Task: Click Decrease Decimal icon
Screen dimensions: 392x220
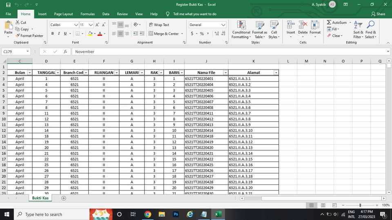Action: pyautogui.click(x=223, y=33)
